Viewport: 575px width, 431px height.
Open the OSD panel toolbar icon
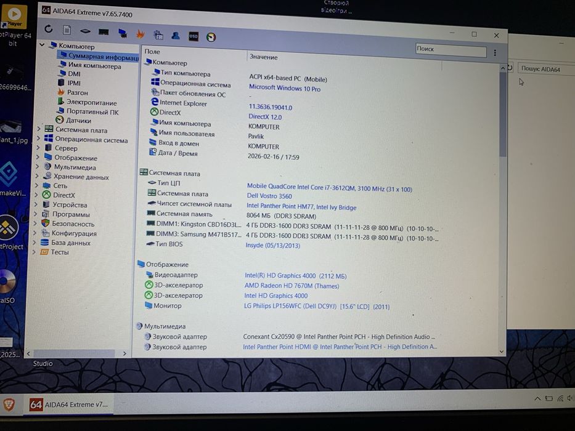coord(194,36)
